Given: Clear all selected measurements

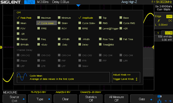Looking at the screenshot, I should point(65,99).
